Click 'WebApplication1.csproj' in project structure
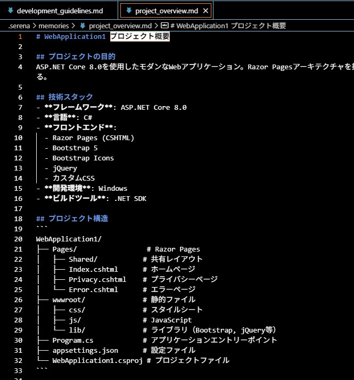The height and width of the screenshot is (380, 354). (97, 361)
